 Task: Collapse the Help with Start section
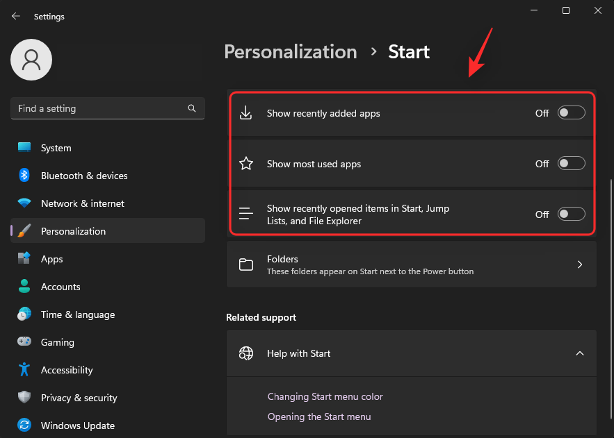(x=580, y=353)
